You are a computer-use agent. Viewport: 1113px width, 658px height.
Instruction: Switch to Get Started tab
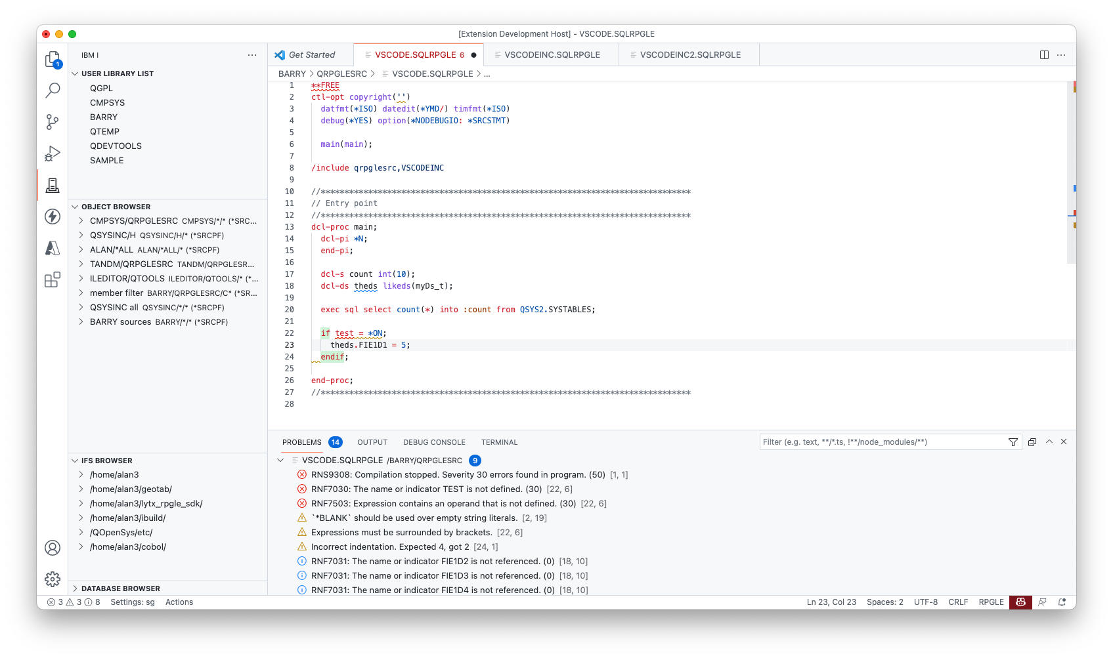tap(311, 55)
